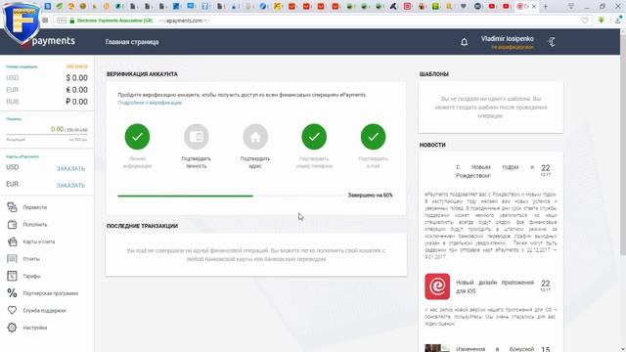Click the limits usage bar in the sidebar
Image resolution: width=626 pixels, height=352 pixels.
(47, 135)
